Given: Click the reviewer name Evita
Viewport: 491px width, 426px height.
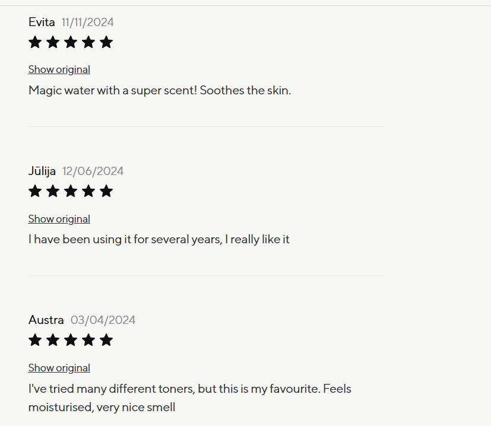Looking at the screenshot, I should tap(42, 23).
